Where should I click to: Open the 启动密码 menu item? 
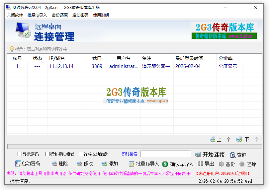click(80, 15)
